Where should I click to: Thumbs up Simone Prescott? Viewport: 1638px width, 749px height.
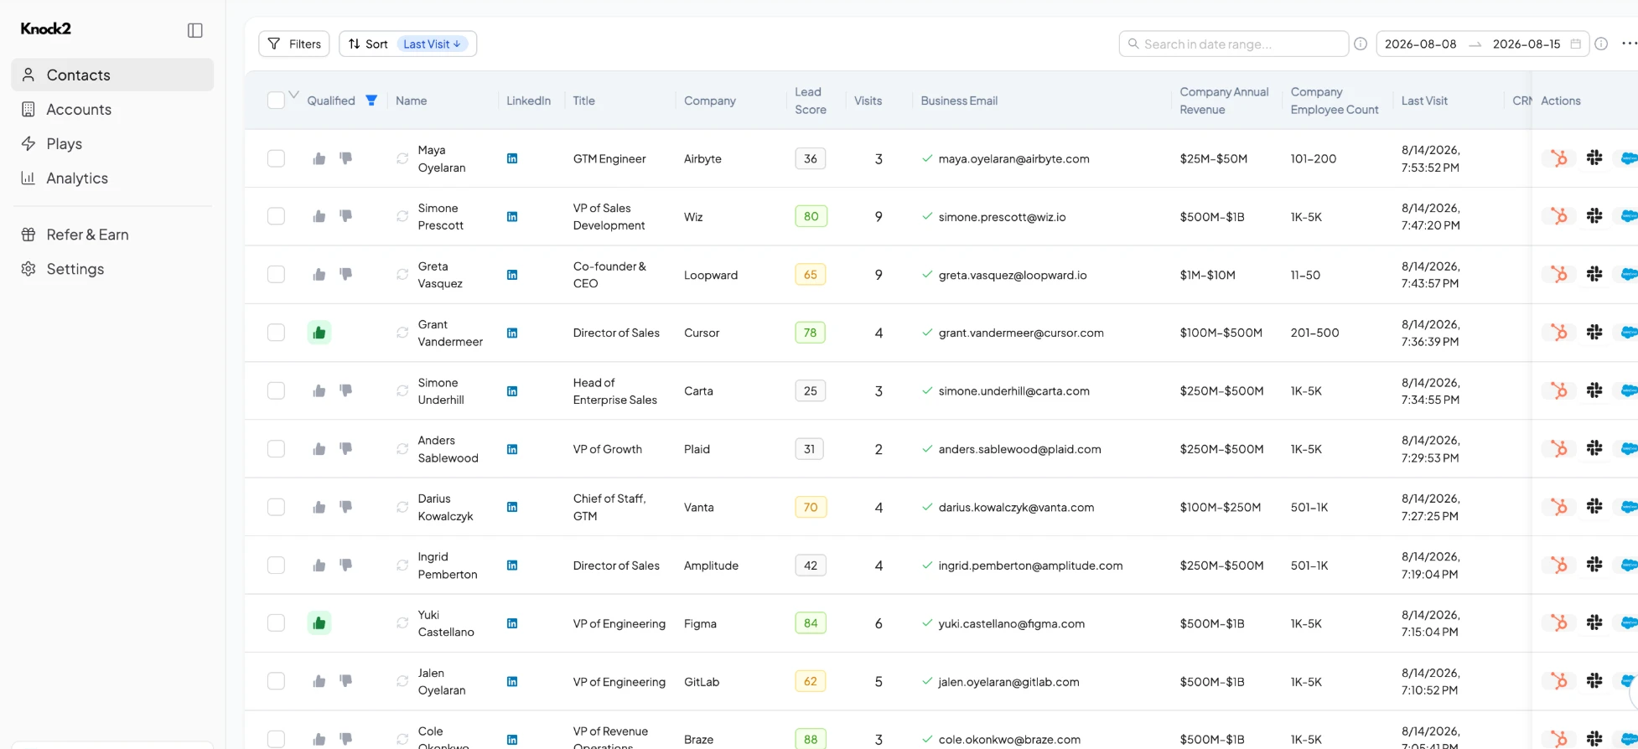tap(319, 216)
